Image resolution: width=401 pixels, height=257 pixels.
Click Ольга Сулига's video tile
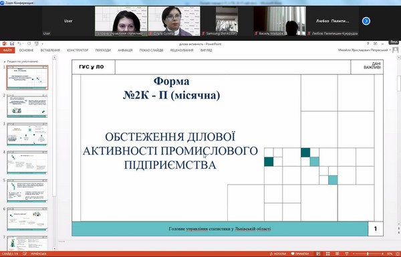[x=174, y=21]
